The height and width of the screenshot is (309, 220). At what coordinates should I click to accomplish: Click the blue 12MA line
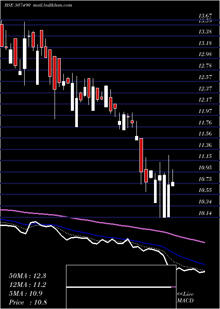(x=102, y=237)
